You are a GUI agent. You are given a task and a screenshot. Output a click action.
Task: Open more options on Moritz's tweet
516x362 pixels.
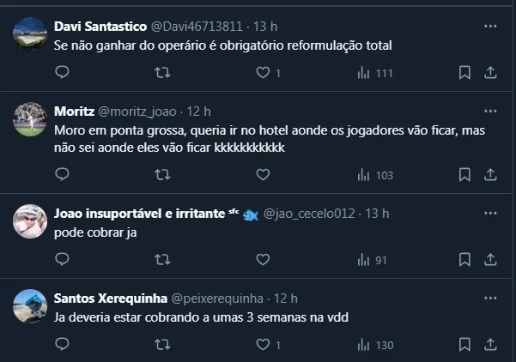tap(490, 111)
